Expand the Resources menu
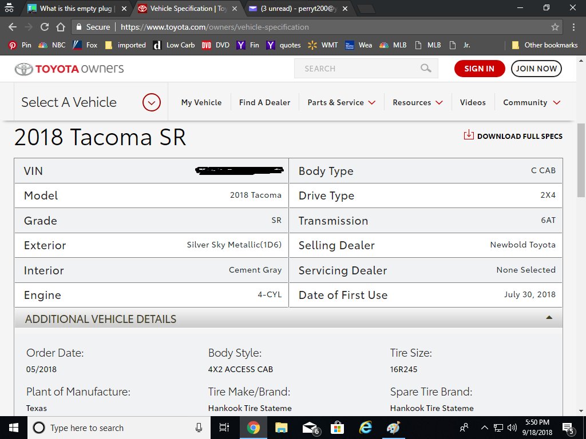This screenshot has height=439, width=586. coord(418,102)
